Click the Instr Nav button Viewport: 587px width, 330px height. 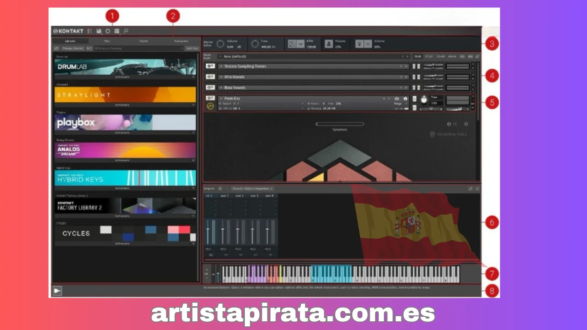click(192, 48)
